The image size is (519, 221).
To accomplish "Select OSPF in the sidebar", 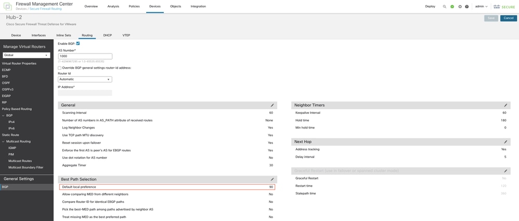I will 6,83.
